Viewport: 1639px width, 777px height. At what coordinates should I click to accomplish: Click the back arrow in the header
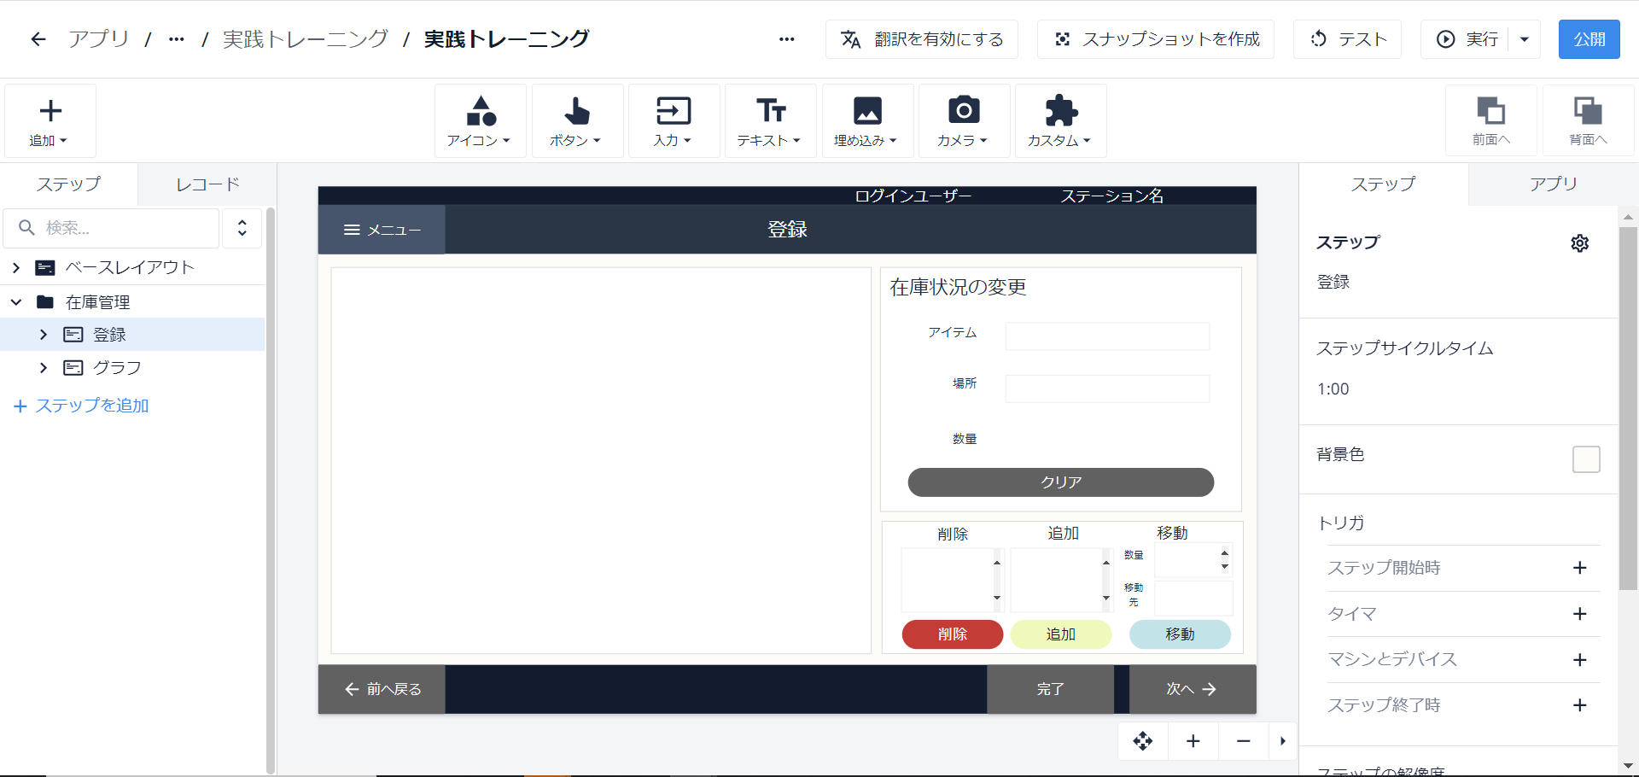(x=38, y=39)
